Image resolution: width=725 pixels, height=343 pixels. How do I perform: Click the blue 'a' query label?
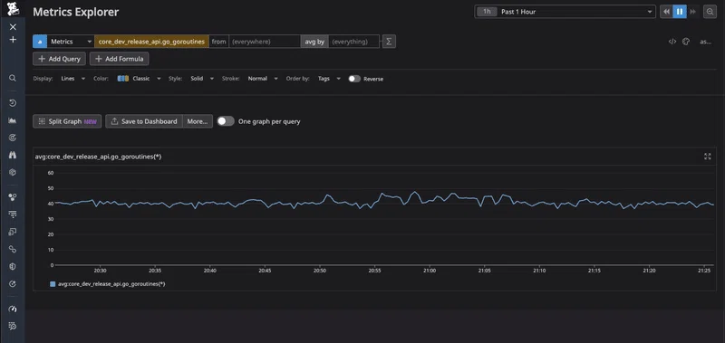click(39, 42)
